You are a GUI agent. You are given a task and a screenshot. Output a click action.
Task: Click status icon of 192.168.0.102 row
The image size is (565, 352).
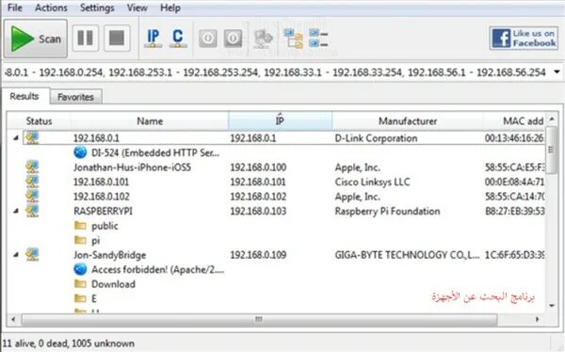[32, 196]
